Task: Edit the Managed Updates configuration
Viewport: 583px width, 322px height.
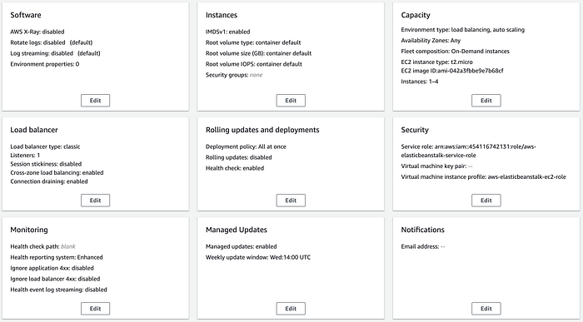Action: (291, 308)
